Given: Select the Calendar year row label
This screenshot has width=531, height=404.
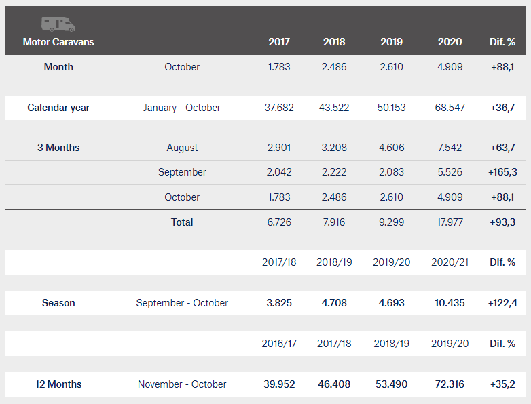Looking at the screenshot, I should point(58,108).
